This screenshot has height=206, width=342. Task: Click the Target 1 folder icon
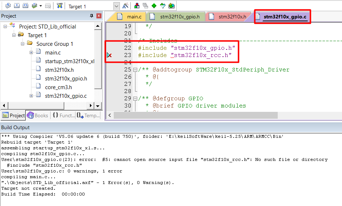coord(21,34)
